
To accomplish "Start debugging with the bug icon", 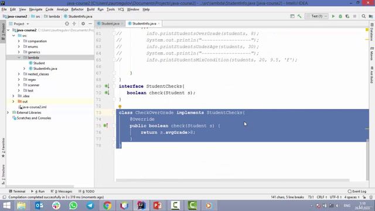I will point(340,16).
